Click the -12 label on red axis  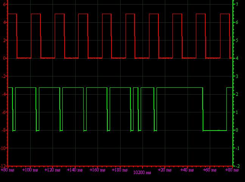(3, 166)
